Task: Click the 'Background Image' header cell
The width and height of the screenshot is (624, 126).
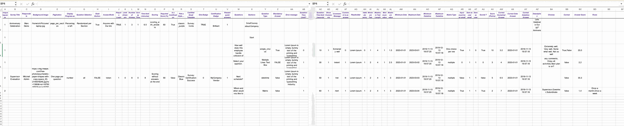Action: point(41,15)
